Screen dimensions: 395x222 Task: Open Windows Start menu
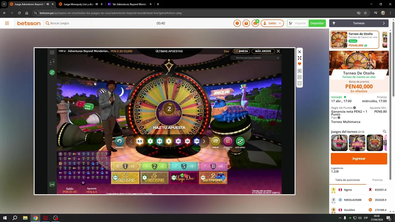[5, 218]
